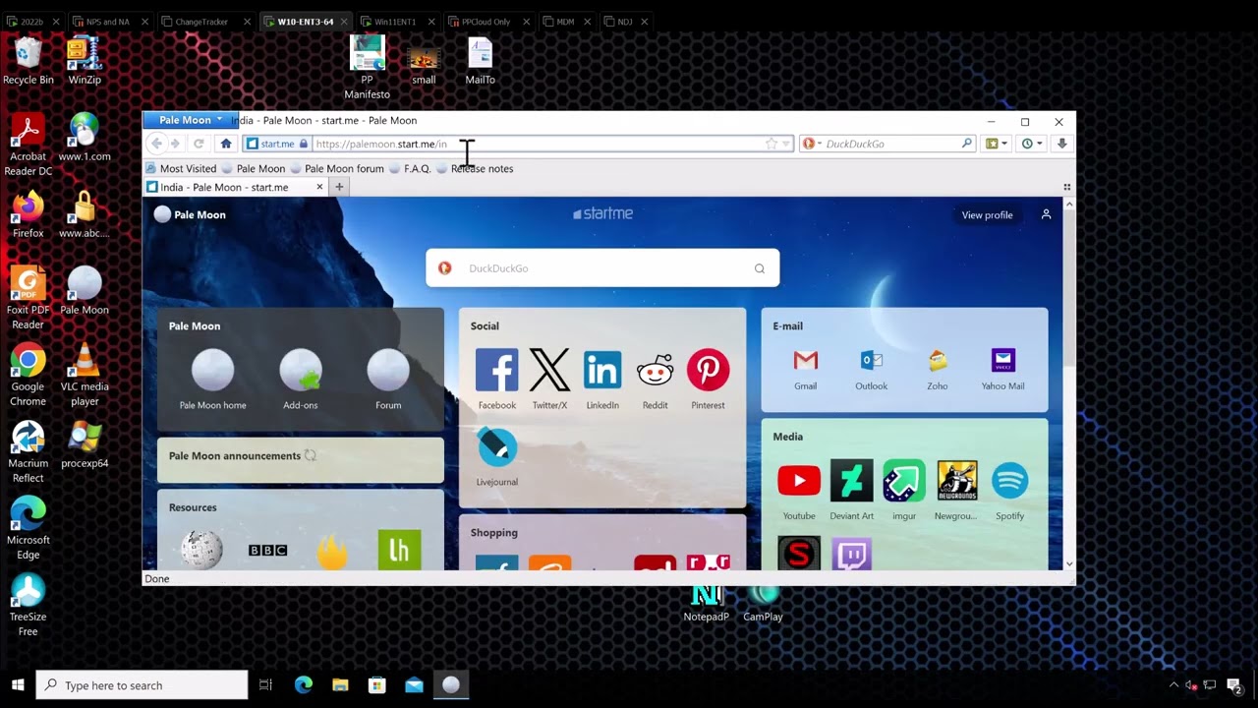Open the LinkedIn shortcut
The width and height of the screenshot is (1258, 708).
coord(602,380)
